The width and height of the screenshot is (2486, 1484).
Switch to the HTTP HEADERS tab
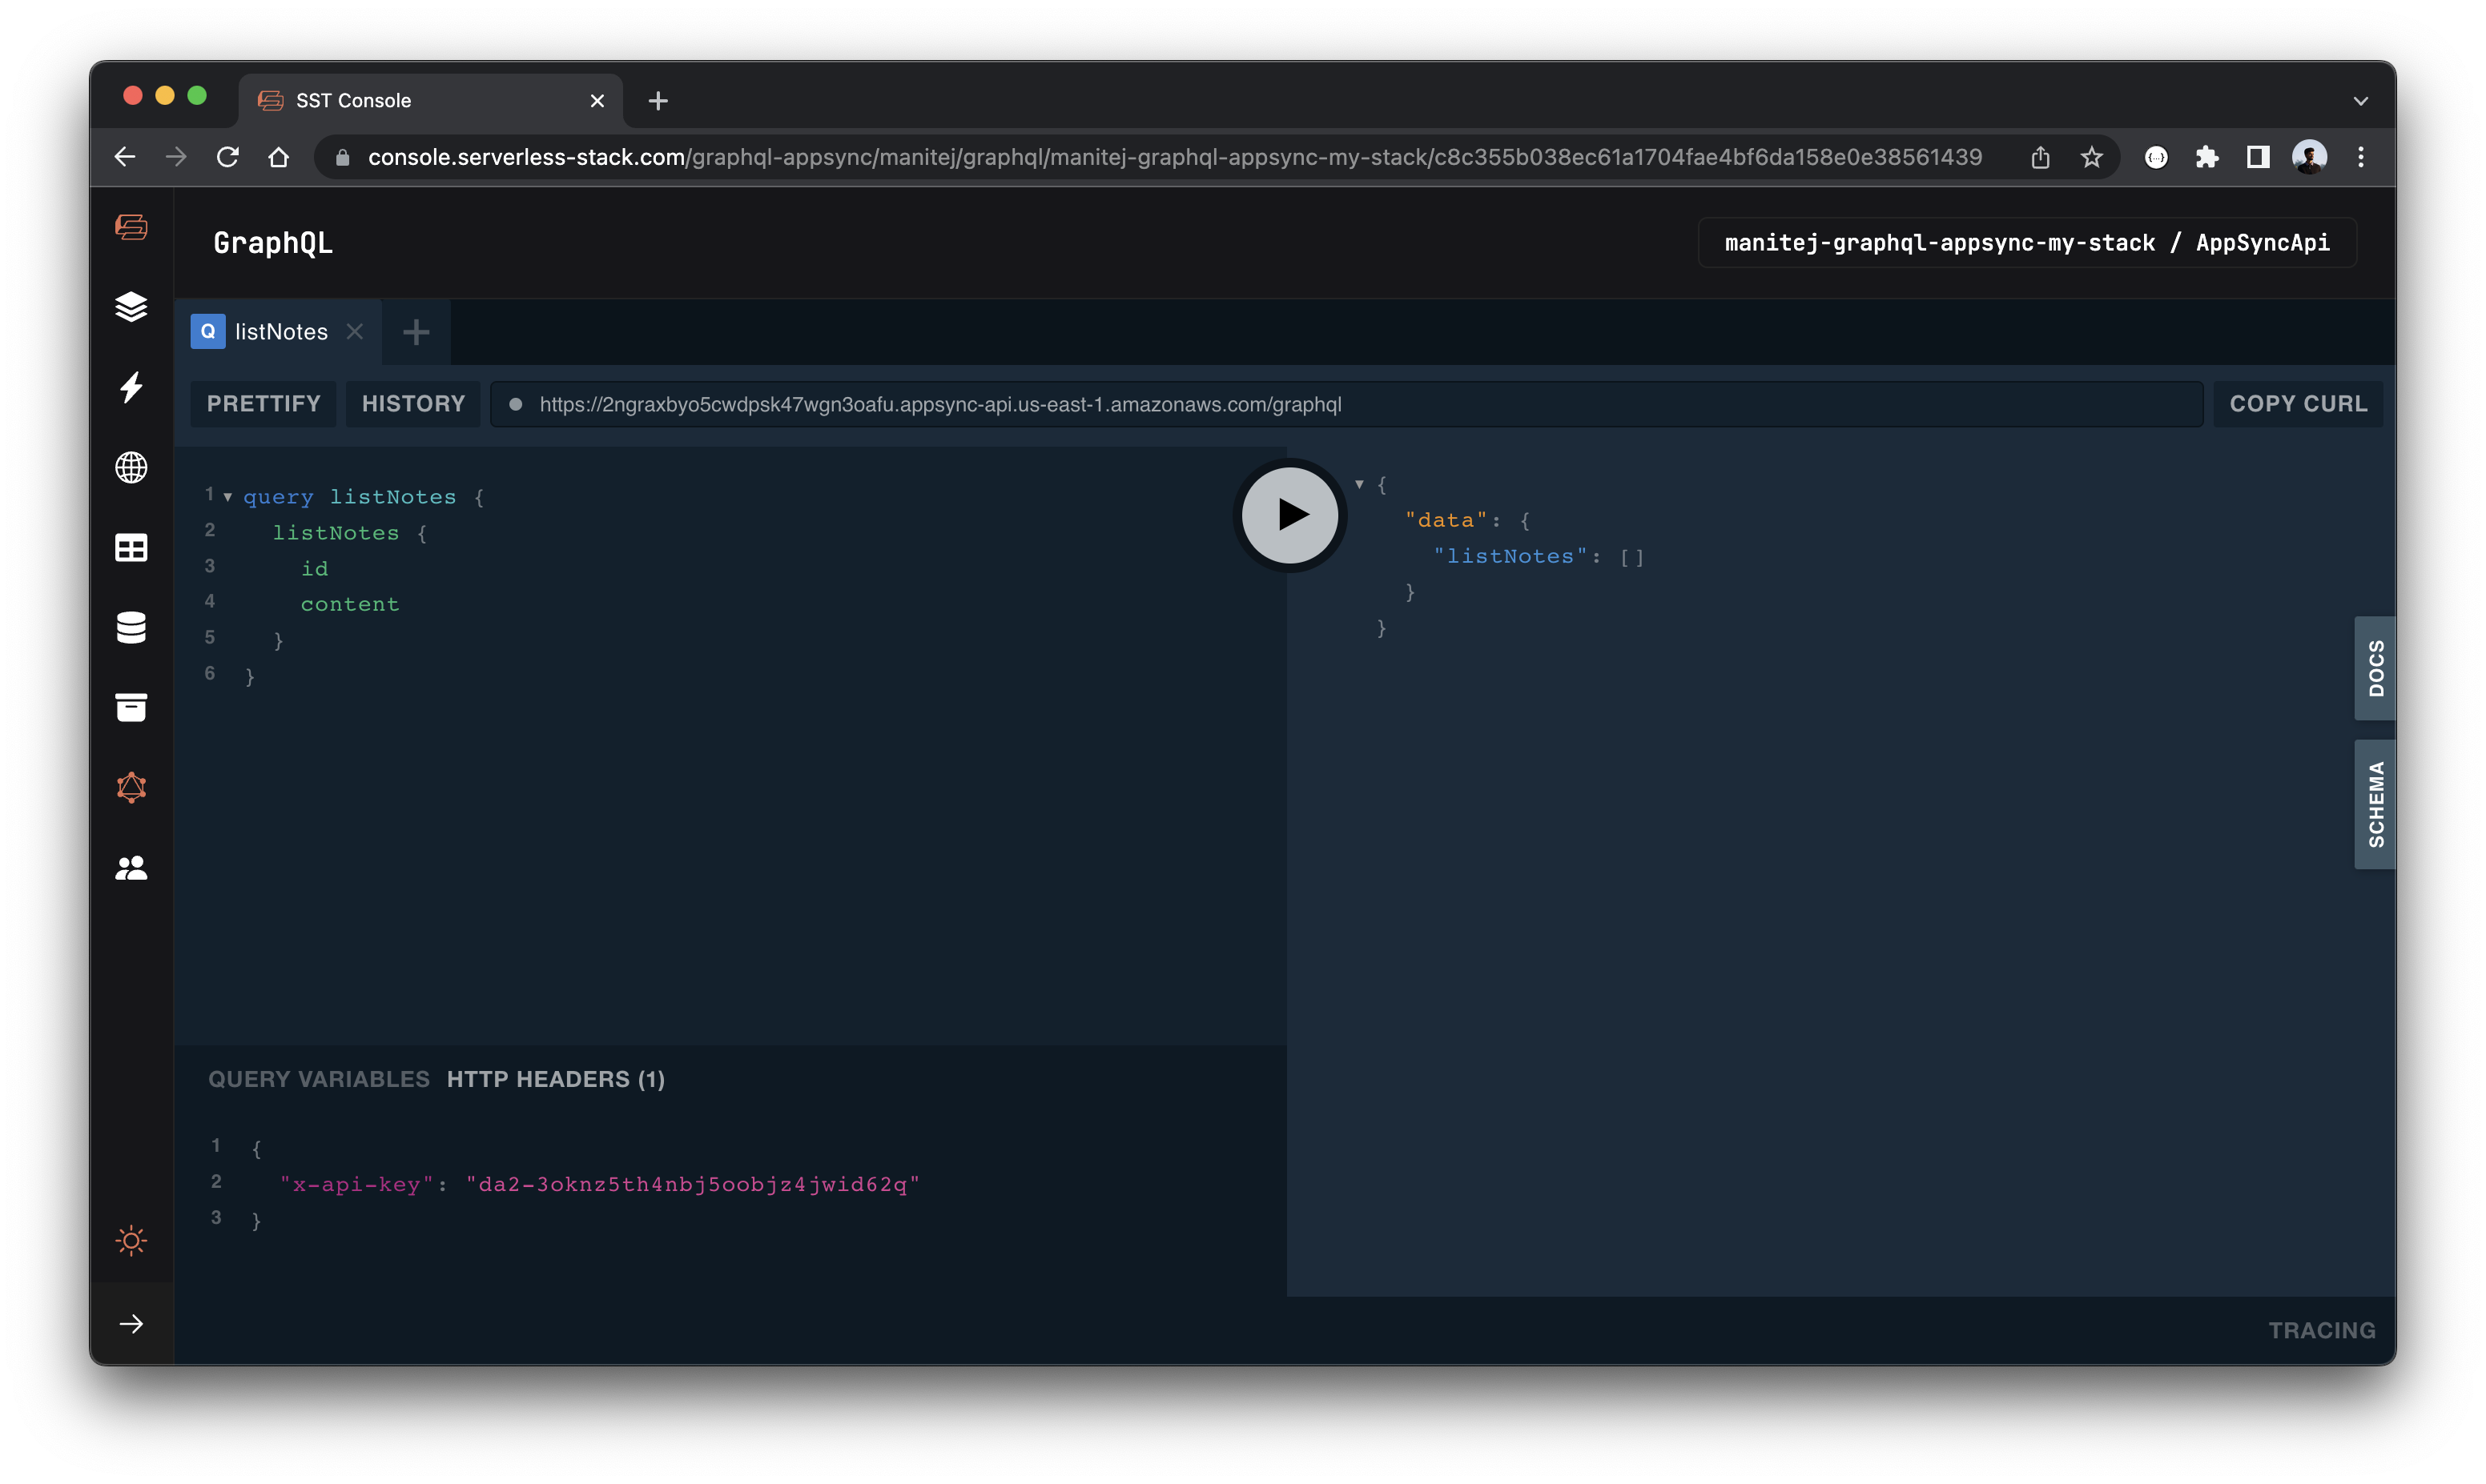coord(555,1077)
